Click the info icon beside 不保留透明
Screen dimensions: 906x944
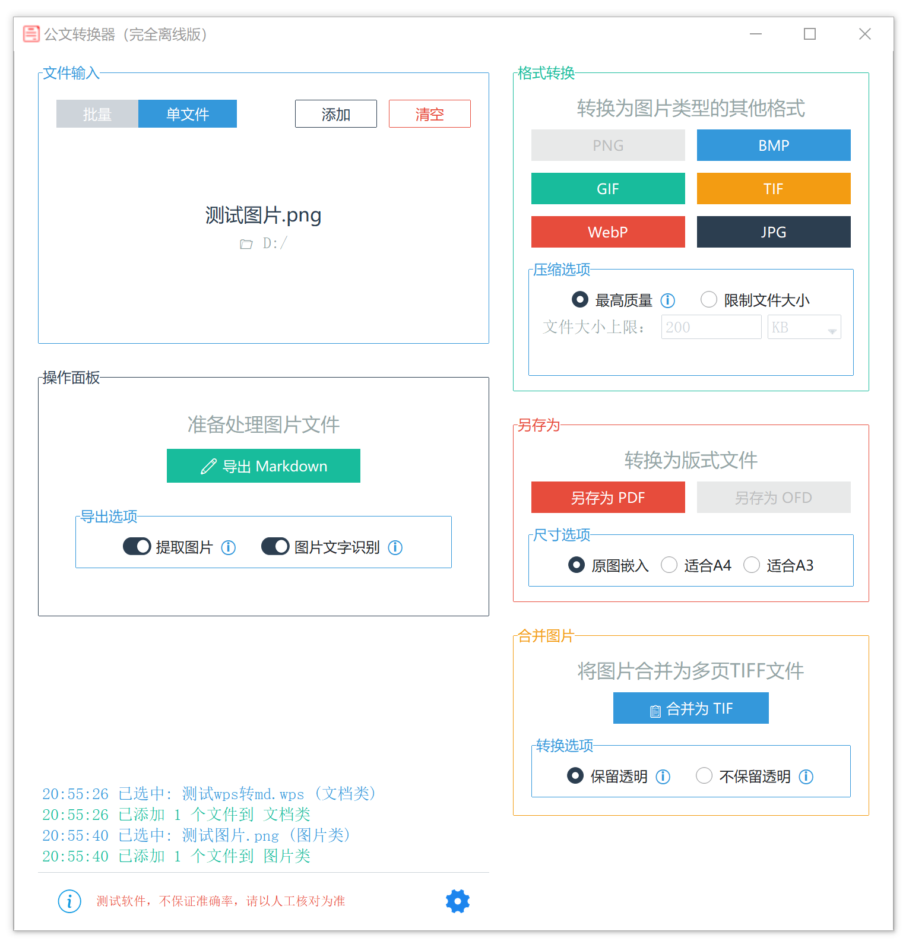806,777
